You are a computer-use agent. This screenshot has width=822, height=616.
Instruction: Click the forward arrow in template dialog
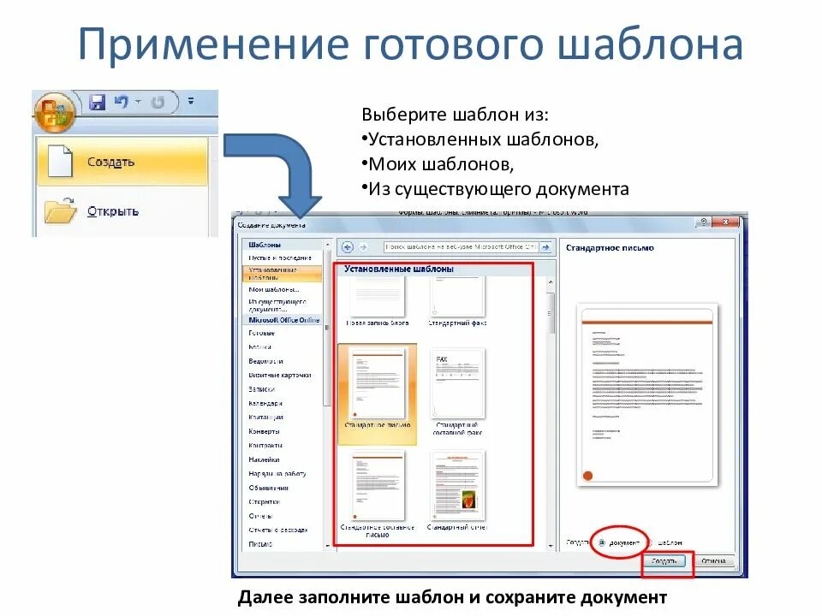(364, 246)
